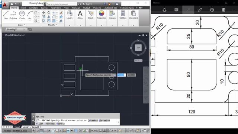Toggle Object Snap in status bar
The height and width of the screenshot is (134, 238).
[53, 131]
